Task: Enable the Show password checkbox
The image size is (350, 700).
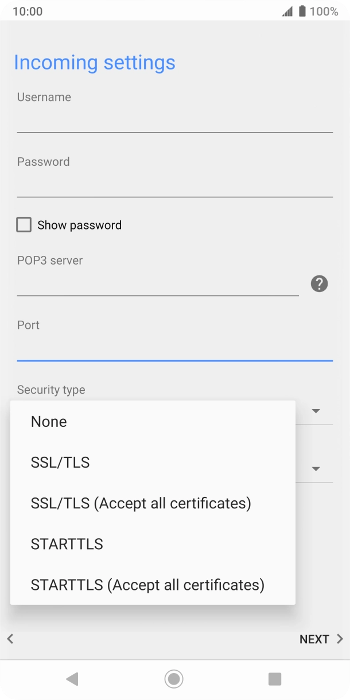Action: [24, 225]
